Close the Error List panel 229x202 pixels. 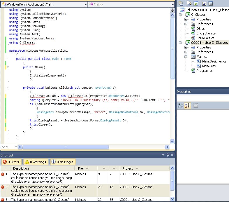(x=172, y=155)
